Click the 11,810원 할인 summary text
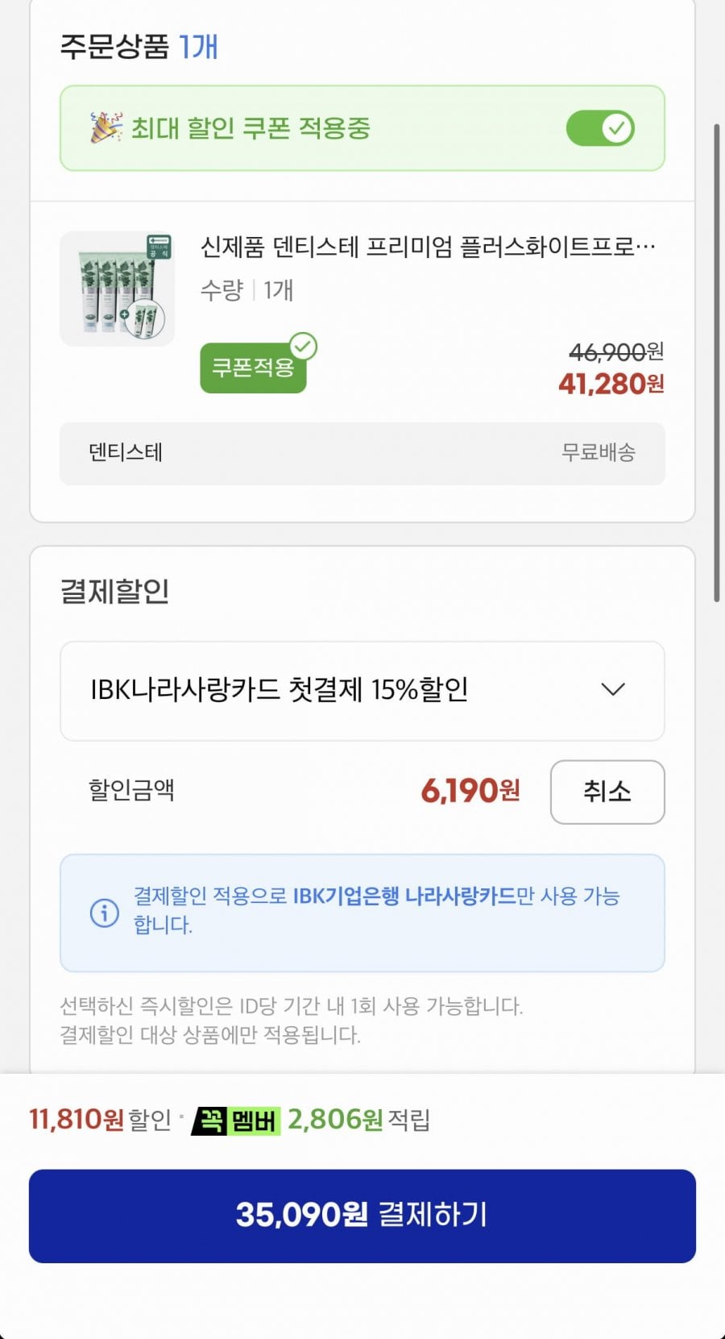The image size is (725, 1339). pos(100,1120)
